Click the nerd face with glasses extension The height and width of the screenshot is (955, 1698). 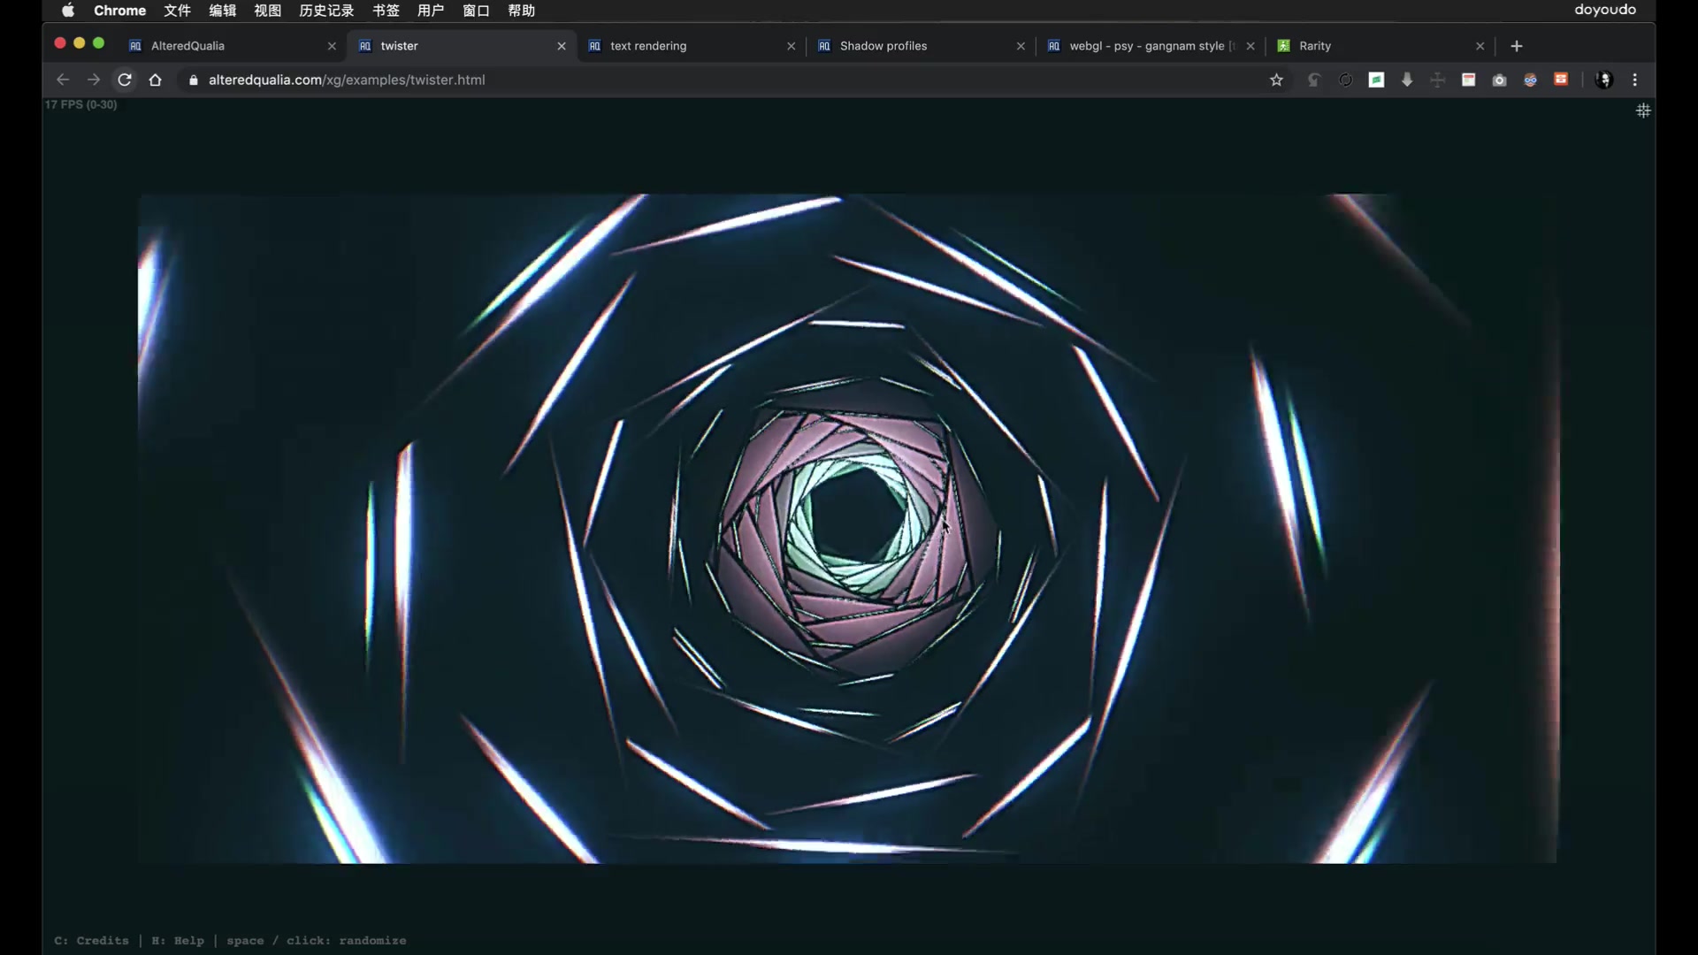tap(1530, 80)
